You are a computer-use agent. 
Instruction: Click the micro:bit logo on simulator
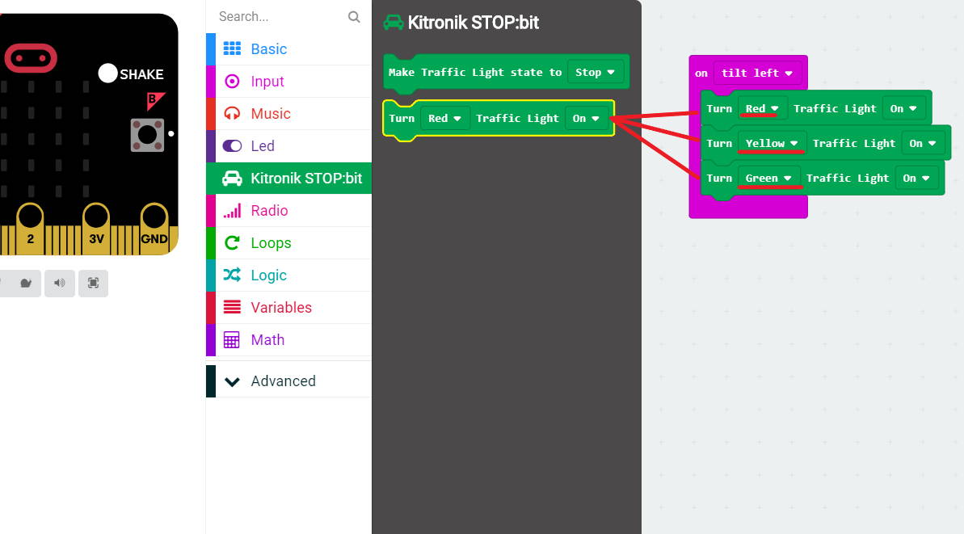click(31, 58)
